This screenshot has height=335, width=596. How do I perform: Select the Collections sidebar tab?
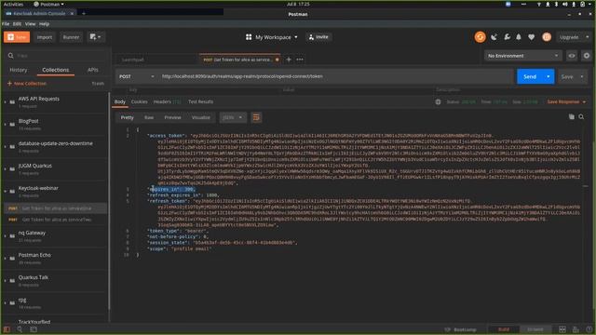point(56,70)
